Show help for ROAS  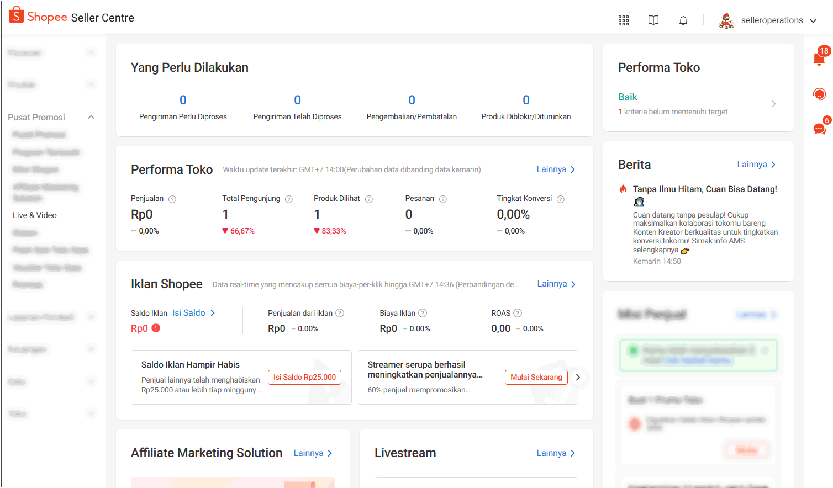click(x=518, y=313)
